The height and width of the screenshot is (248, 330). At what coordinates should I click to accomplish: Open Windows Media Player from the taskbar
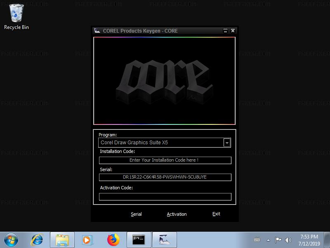click(x=87, y=240)
